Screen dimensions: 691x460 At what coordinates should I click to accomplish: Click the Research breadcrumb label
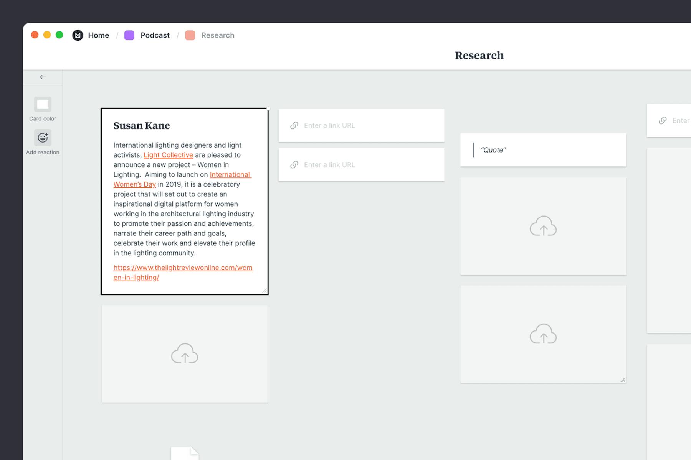tap(218, 35)
